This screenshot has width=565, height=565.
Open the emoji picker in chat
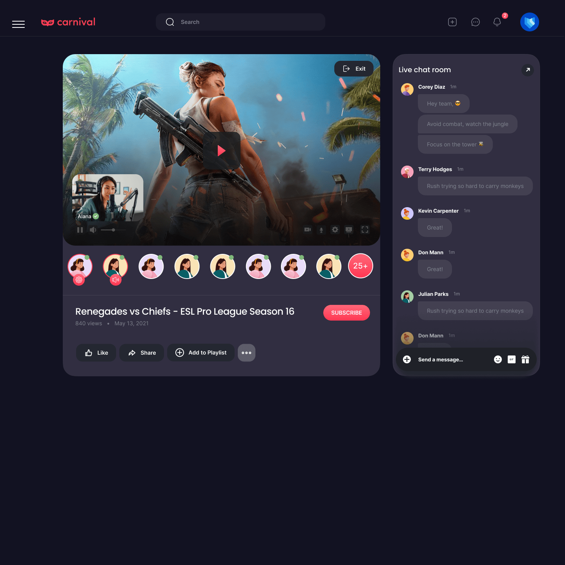498,359
